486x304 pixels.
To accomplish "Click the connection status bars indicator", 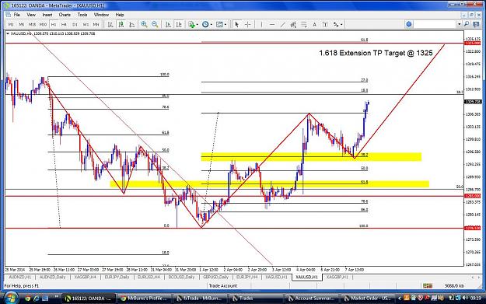I will coord(428,285).
